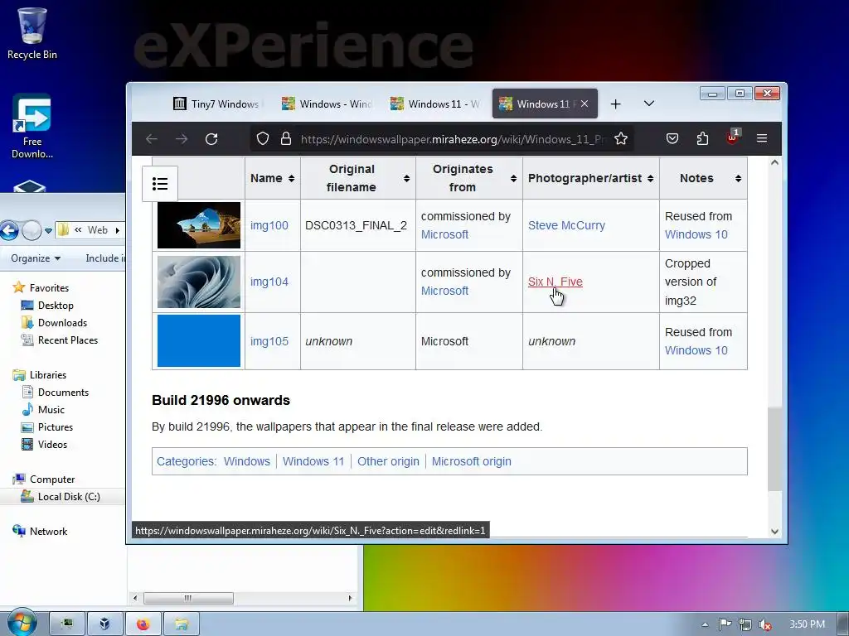Open the Windows category link

pos(247,461)
